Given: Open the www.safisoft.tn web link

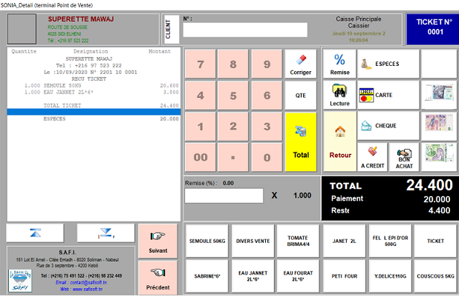Looking at the screenshot, I should point(82,289).
